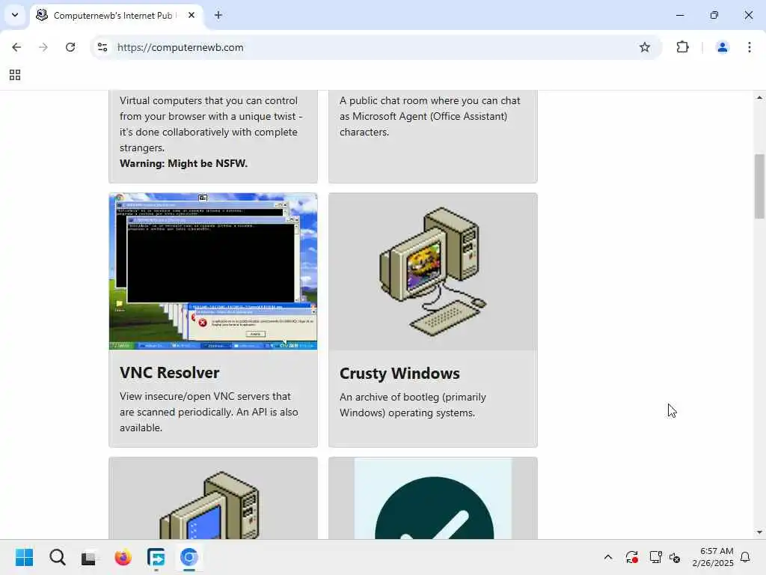Open the Crusty Windows computer image
Screen dimensions: 766x575
point(433,272)
